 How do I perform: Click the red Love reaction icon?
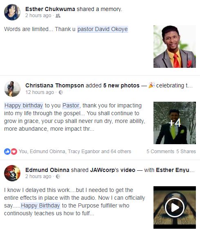click(14, 152)
